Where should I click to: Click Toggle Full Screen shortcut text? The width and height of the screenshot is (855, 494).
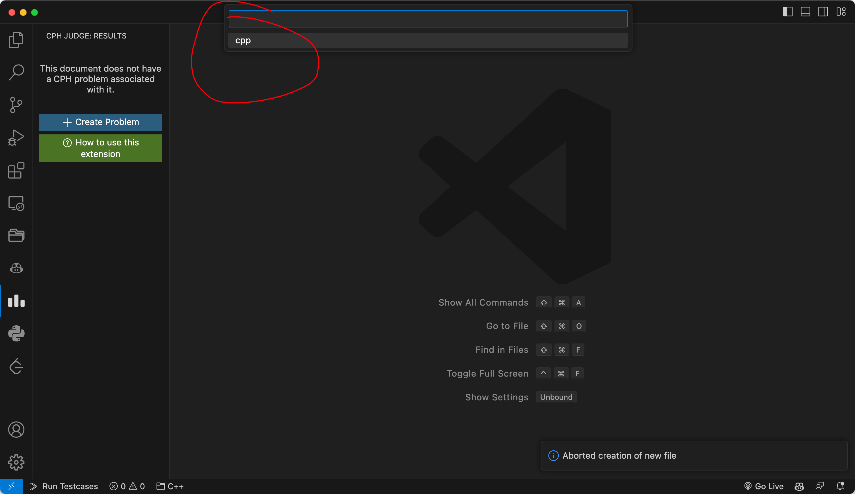coord(487,373)
